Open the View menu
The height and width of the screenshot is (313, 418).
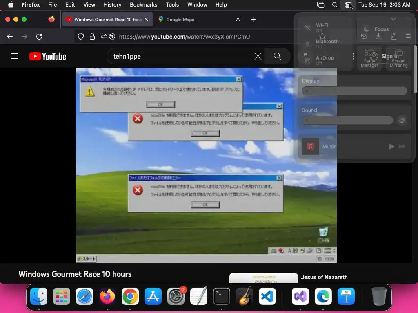click(89, 5)
